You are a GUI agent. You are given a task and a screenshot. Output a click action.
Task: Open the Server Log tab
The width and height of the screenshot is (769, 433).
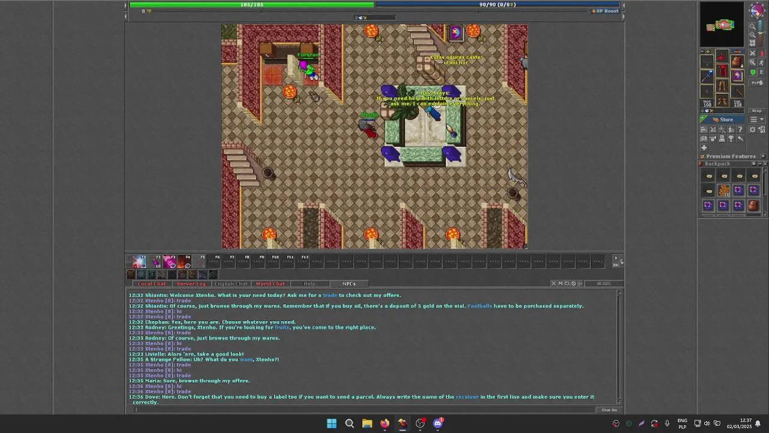tap(191, 284)
